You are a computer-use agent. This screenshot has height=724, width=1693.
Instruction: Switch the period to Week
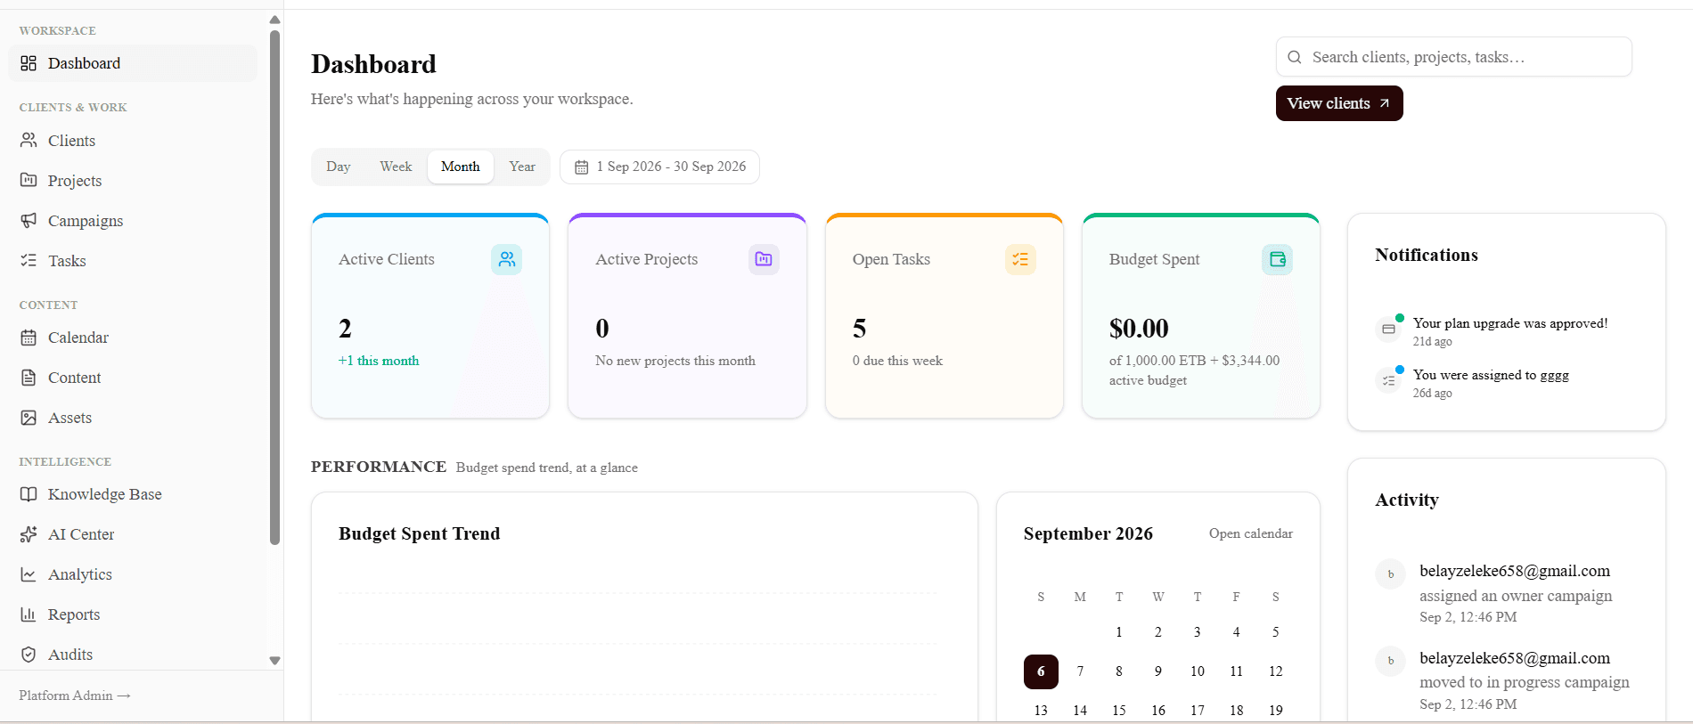[x=396, y=167]
